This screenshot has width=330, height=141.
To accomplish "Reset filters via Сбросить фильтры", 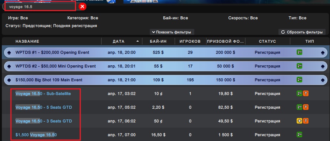I will click(x=302, y=32).
